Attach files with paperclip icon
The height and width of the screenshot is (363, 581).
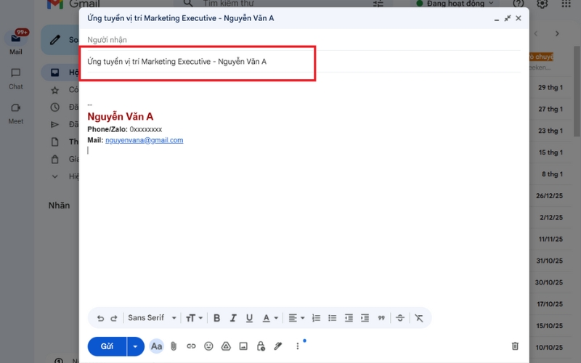tap(174, 346)
